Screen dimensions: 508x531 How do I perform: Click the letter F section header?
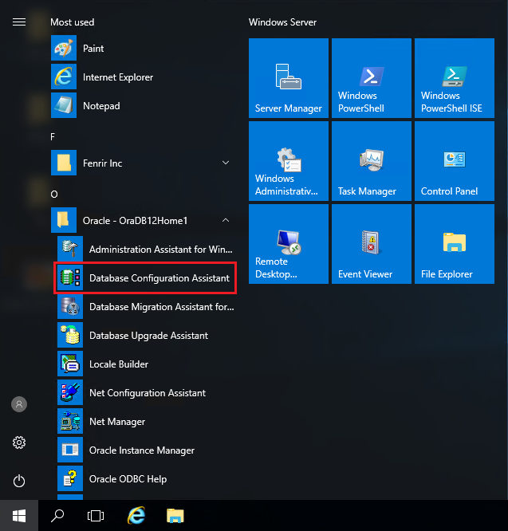pos(53,137)
